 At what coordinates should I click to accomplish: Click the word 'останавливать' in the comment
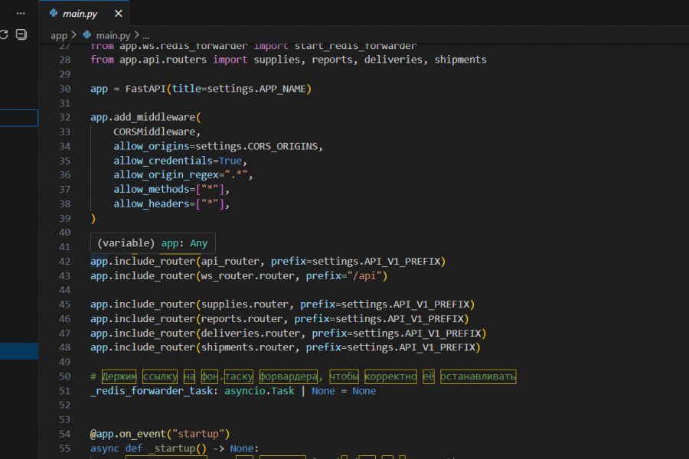pos(478,376)
